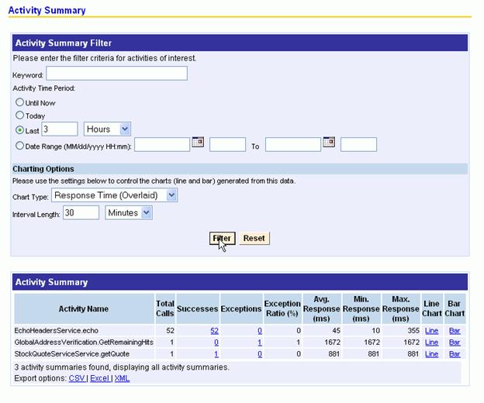
Task: Select the Last time period radio button
Action: click(19, 130)
